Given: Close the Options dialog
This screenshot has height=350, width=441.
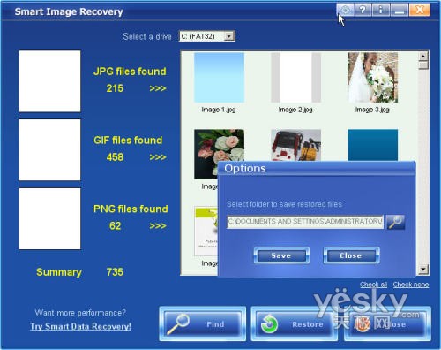Looking at the screenshot, I should pos(351,255).
